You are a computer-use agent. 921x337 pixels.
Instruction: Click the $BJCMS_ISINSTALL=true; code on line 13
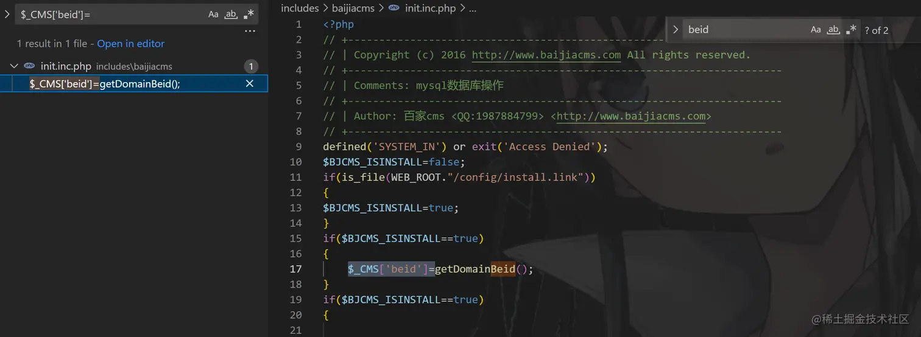point(391,208)
